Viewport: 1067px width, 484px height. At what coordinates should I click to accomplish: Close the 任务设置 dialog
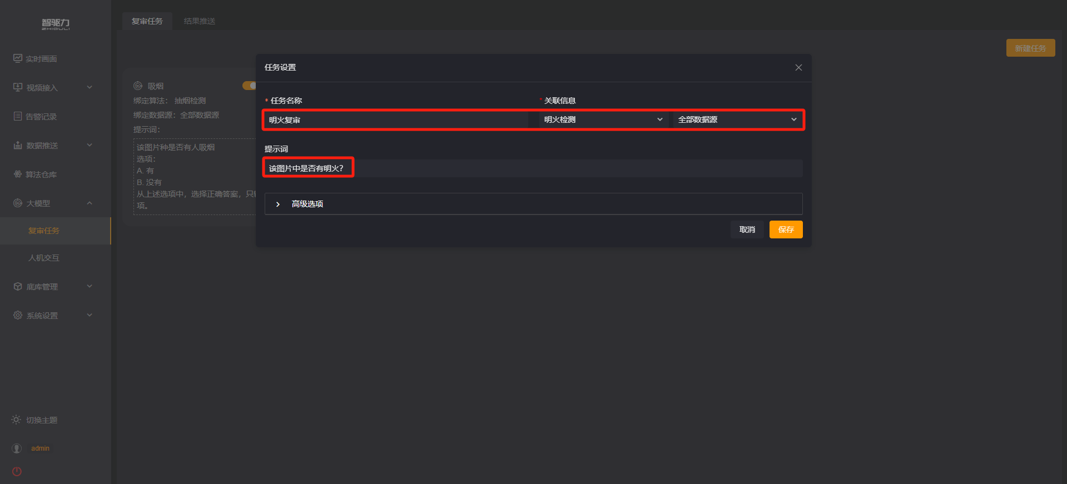[798, 67]
